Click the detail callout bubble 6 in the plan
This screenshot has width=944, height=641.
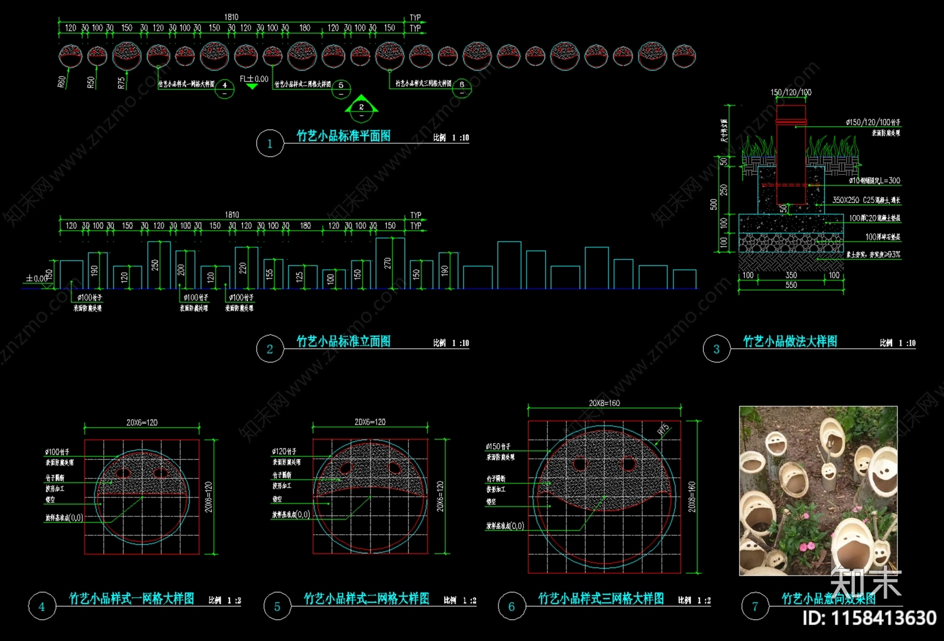tap(462, 87)
